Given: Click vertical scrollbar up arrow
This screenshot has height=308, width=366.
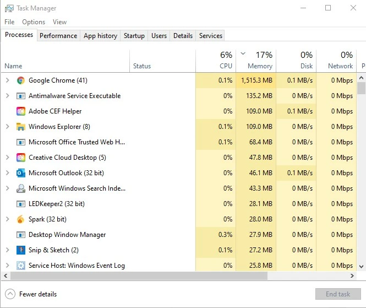Looking at the screenshot, I should click(362, 78).
